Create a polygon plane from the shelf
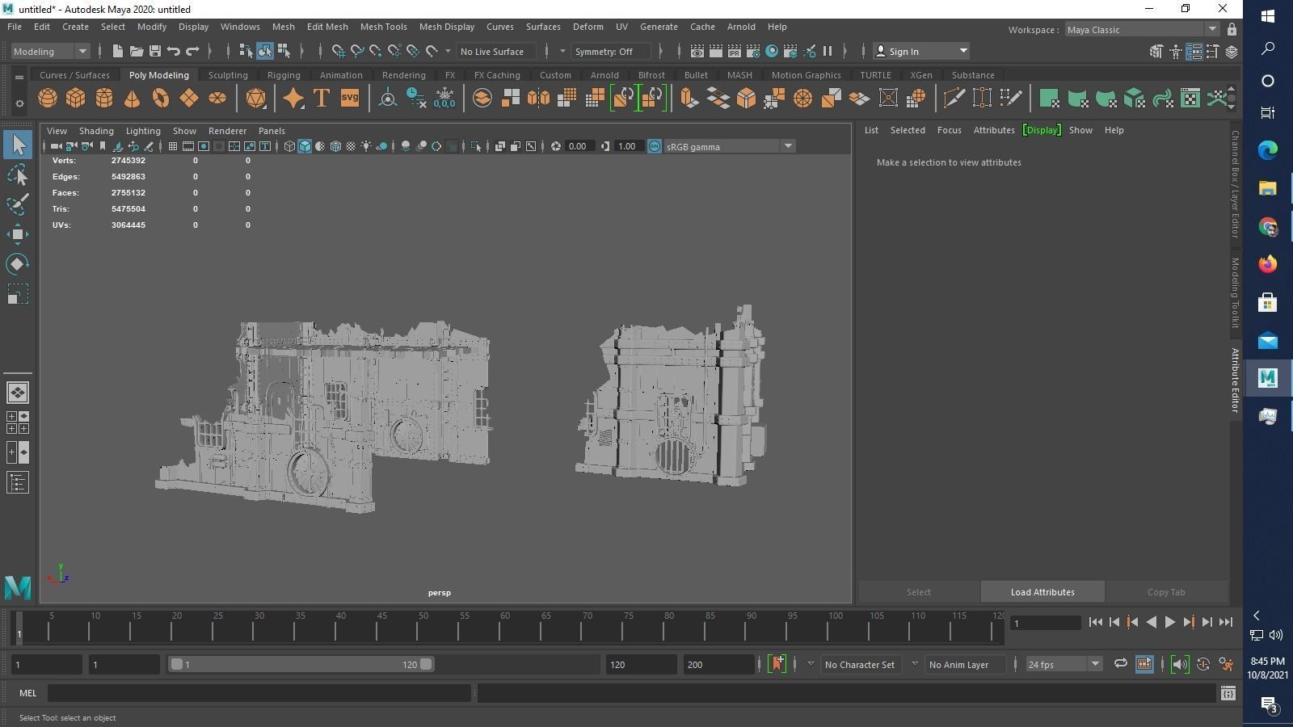 click(189, 99)
